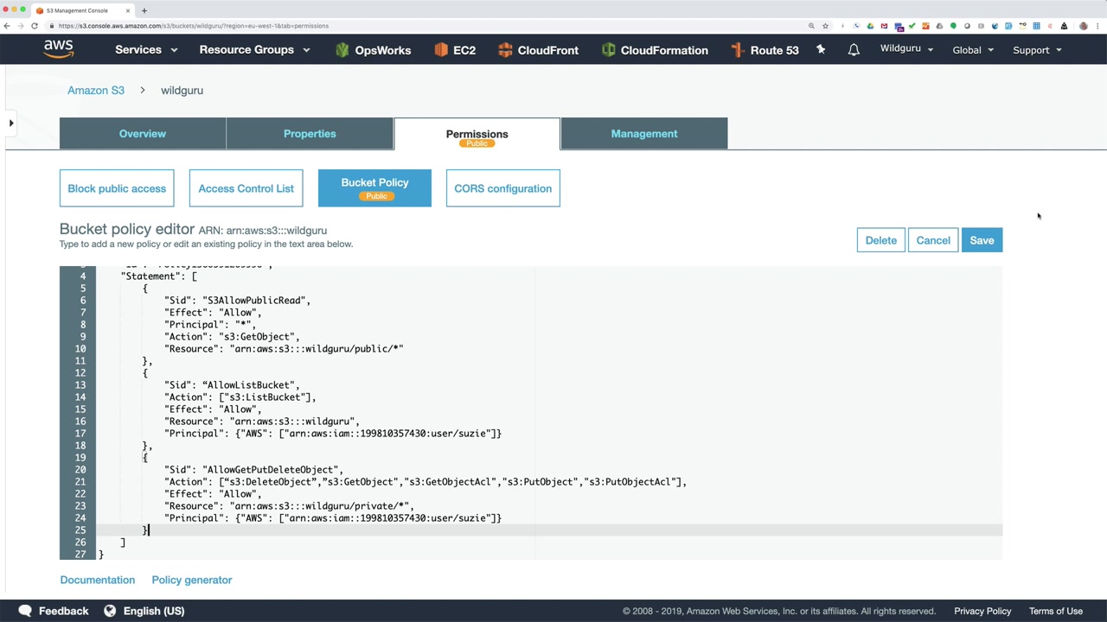Bookmark this page with the star icon
The height and width of the screenshot is (622, 1107).
click(x=825, y=26)
